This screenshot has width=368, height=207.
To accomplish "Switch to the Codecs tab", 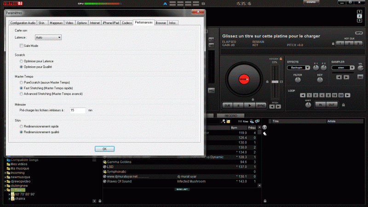I will pos(127,23).
